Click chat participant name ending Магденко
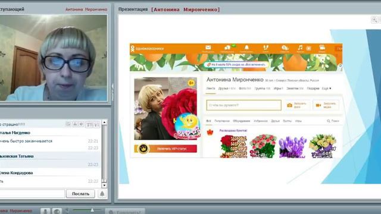This screenshot has height=214, width=381. pos(15,133)
